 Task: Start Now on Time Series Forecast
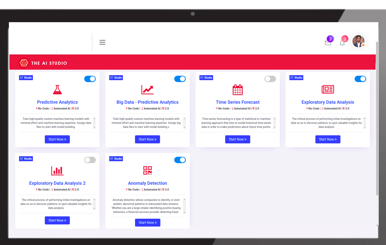(238, 139)
